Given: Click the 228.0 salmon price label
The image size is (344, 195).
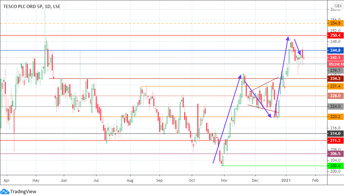Looking at the screenshot, I should pos(335,96).
